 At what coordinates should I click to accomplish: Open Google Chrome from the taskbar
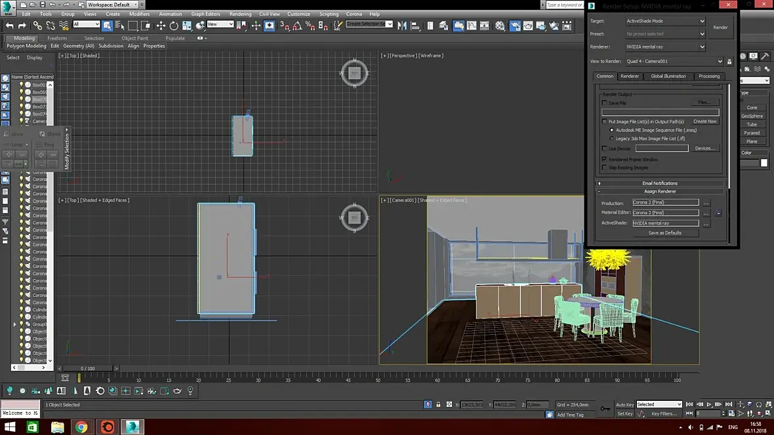coord(81,427)
